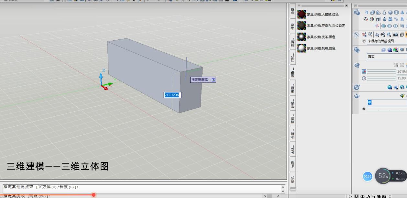Click the camera icon in the 3D navigation panel

click(x=396, y=35)
